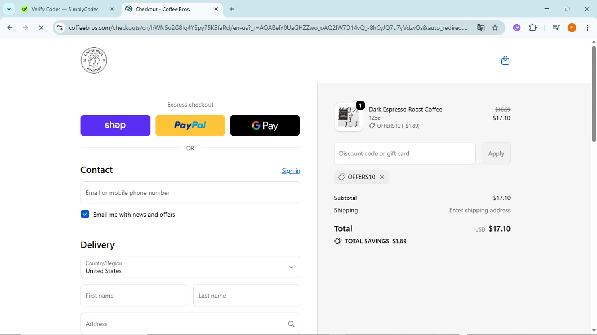The height and width of the screenshot is (335, 597).
Task: Focus the Email or mobile phone number field
Action: [190, 192]
